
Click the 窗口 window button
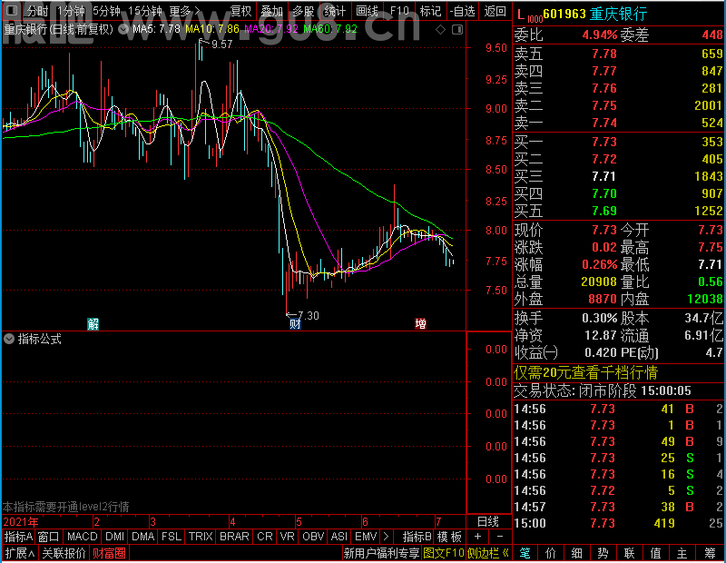tap(49, 537)
